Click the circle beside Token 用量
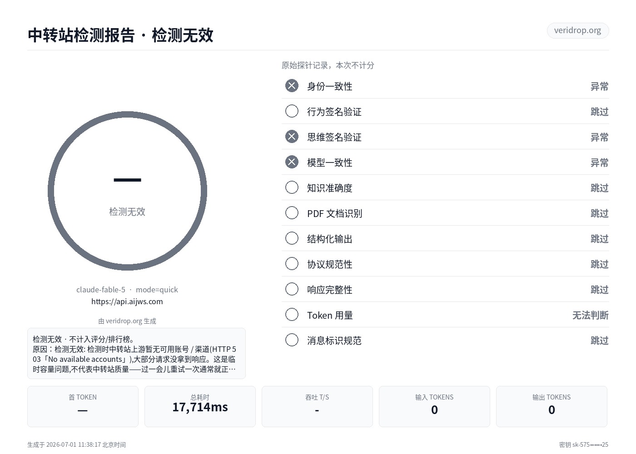Screen dimensions: 636x454 point(292,315)
